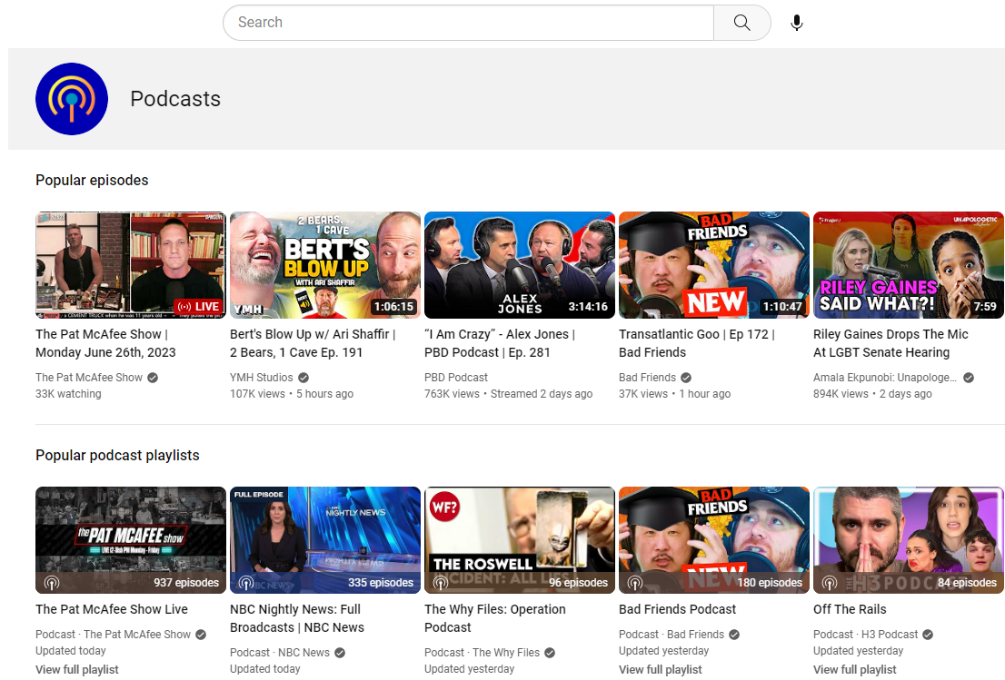Open 'The Why Files: Operation Podcast' title
This screenshot has height=680, width=1005.
[495, 618]
